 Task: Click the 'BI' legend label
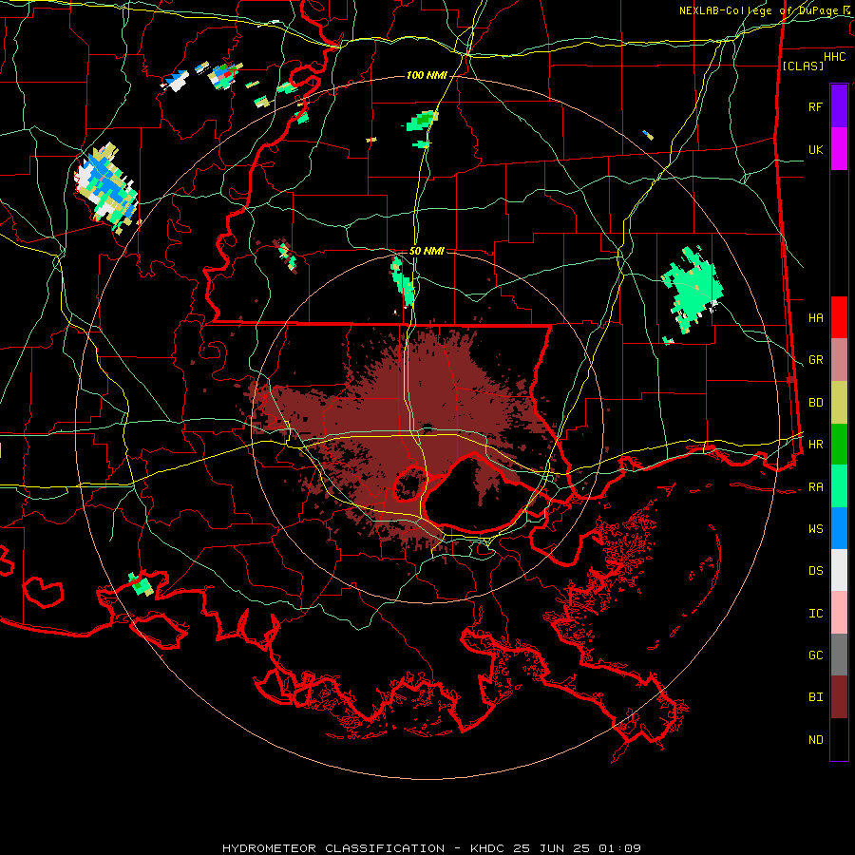[x=815, y=697]
